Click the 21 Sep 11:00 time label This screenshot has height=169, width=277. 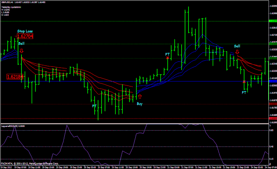click(201, 167)
